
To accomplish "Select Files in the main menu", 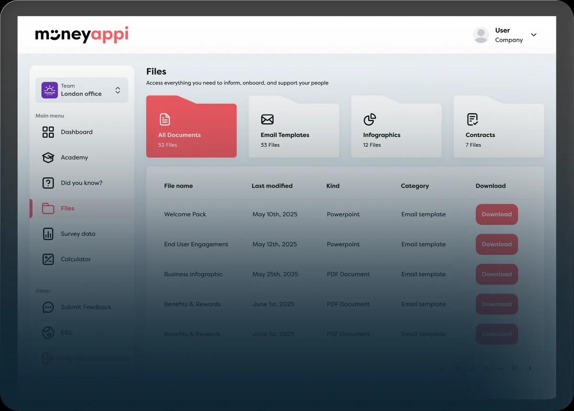I will click(67, 209).
